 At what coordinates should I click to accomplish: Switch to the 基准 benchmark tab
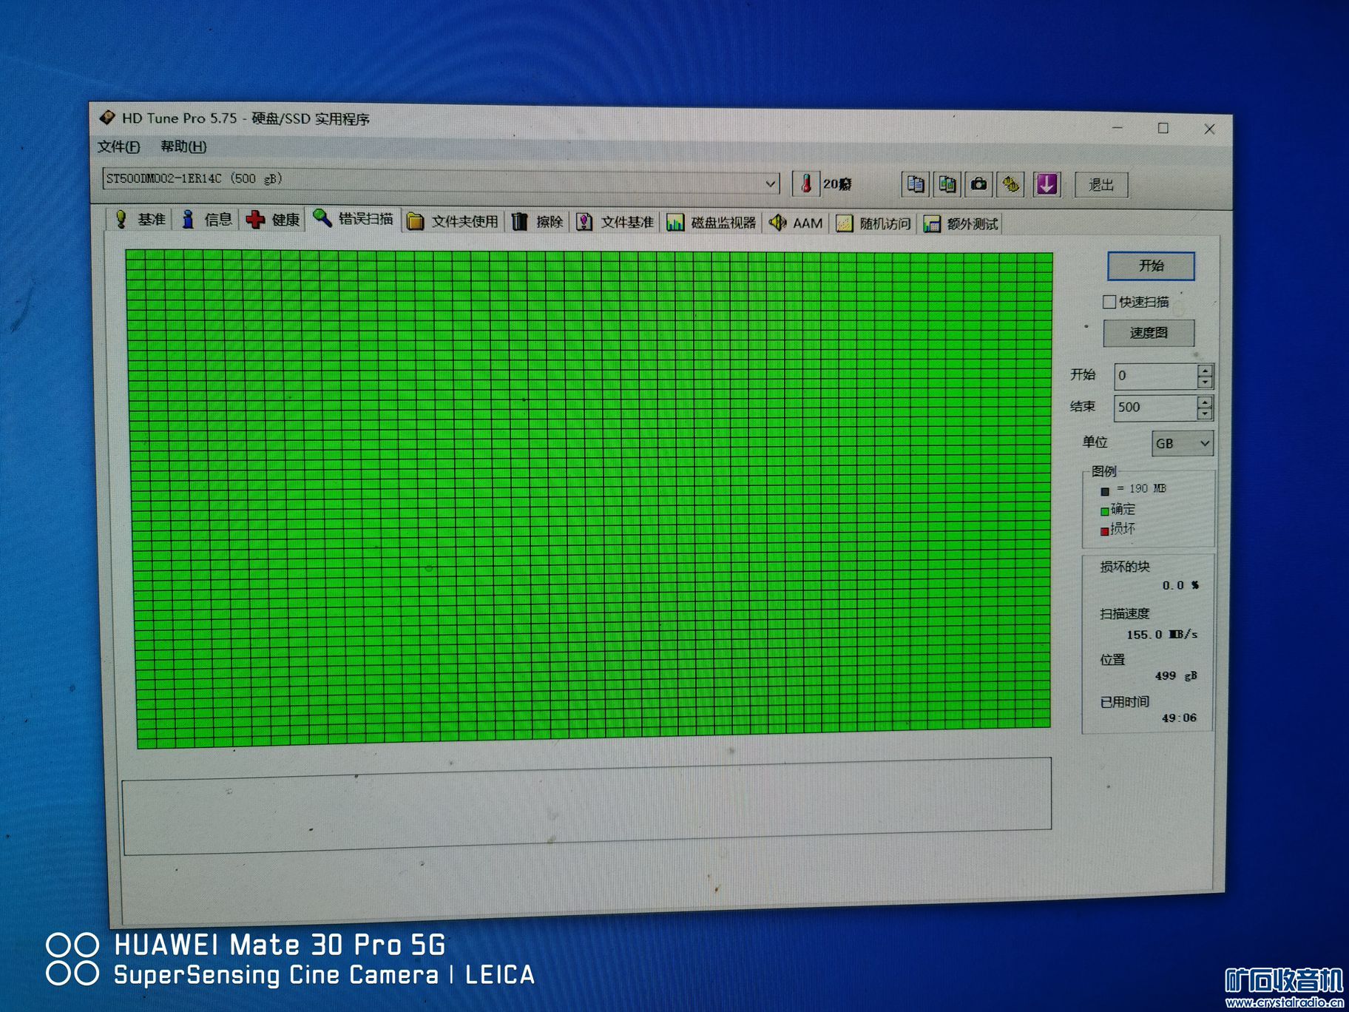[141, 219]
